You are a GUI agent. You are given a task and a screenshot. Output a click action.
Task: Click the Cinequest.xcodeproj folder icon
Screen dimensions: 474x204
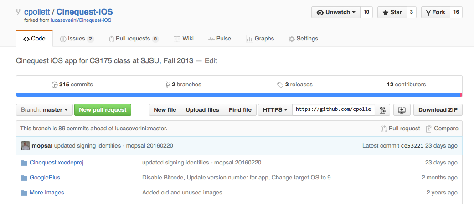24,163
